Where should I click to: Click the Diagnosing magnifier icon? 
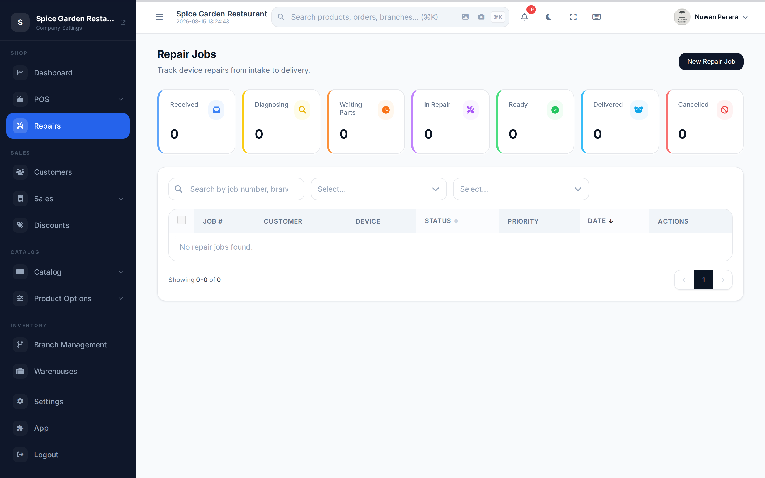click(302, 110)
